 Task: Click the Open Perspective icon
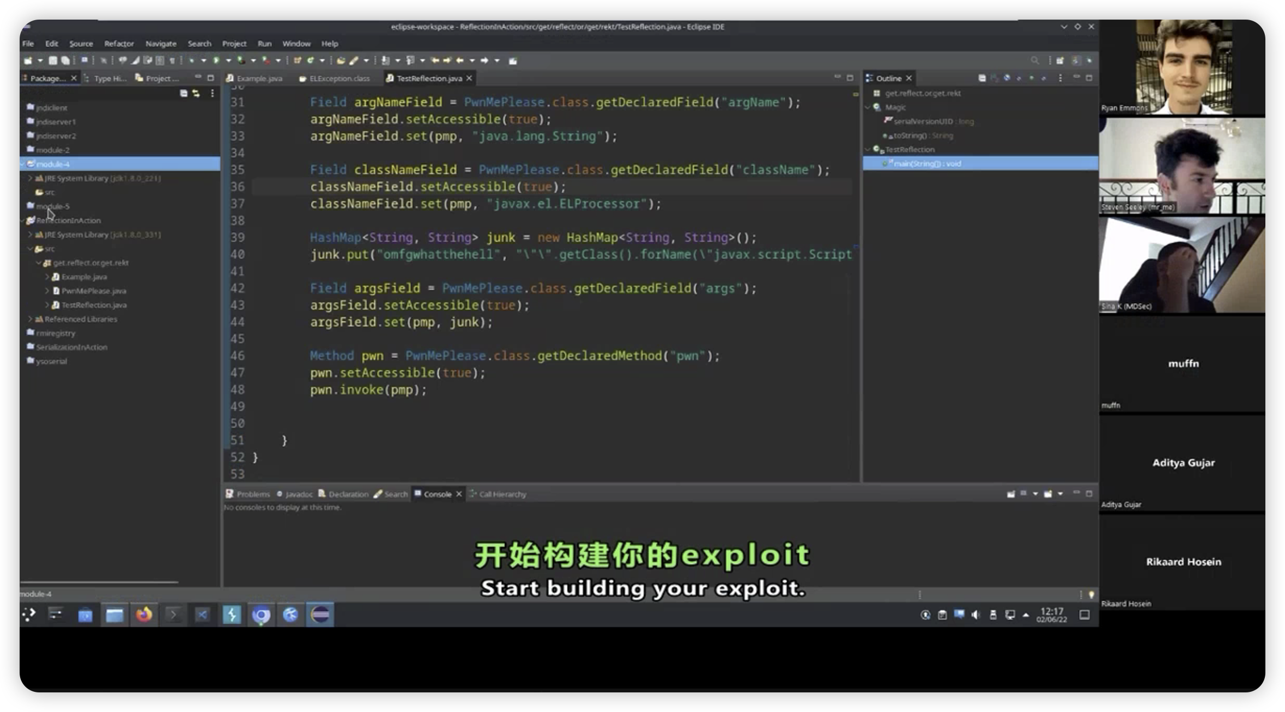click(x=1059, y=60)
